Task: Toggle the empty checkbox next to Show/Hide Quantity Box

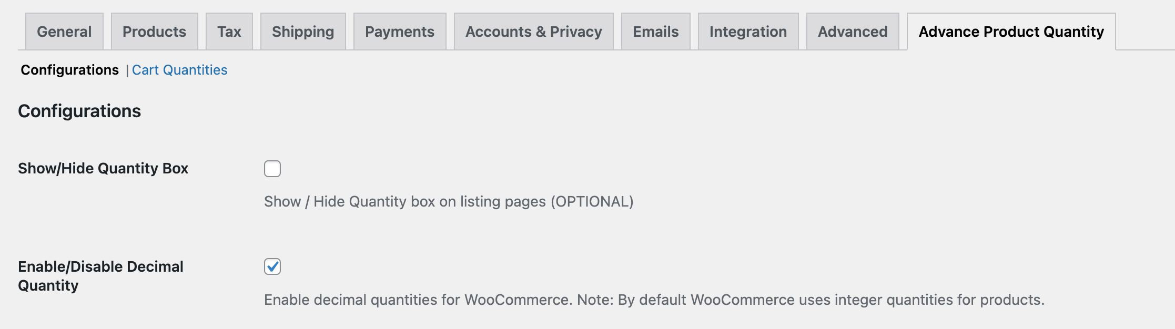Action: (x=272, y=169)
